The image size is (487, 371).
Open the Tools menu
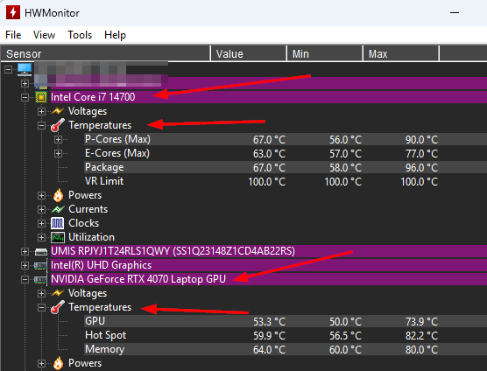(x=80, y=35)
